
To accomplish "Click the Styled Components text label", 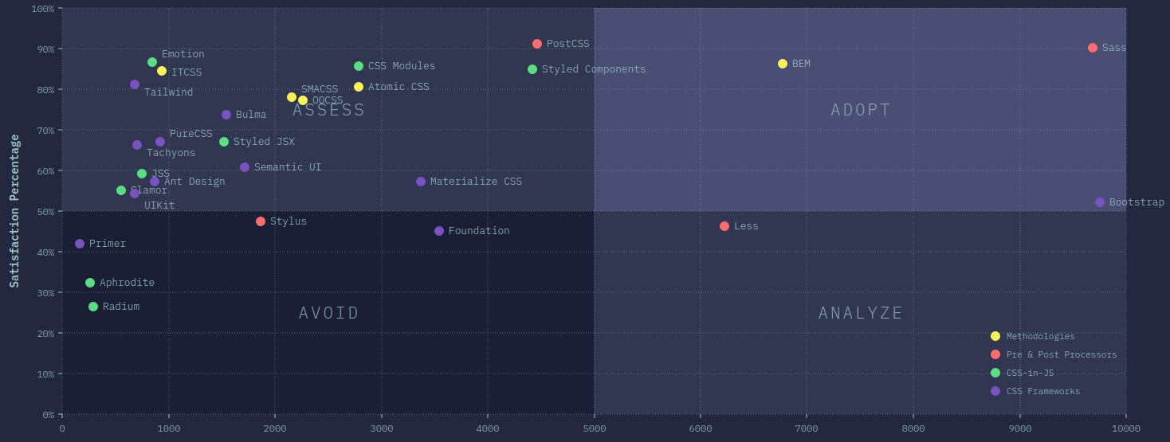I will 594,69.
